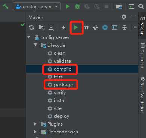This screenshot has height=138, width=146.
Task: Click the grayed Stop square button
Action: coord(107,6)
